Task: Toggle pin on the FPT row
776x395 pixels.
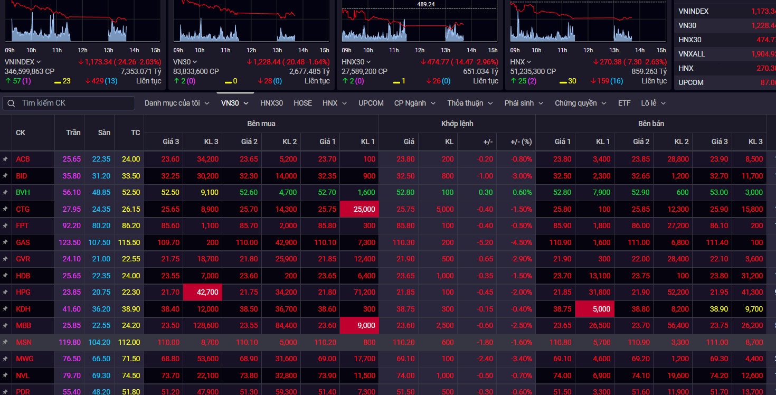Action: pyautogui.click(x=5, y=225)
